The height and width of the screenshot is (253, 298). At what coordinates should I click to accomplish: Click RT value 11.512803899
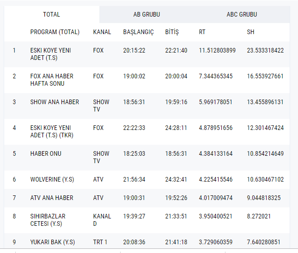pos(217,50)
